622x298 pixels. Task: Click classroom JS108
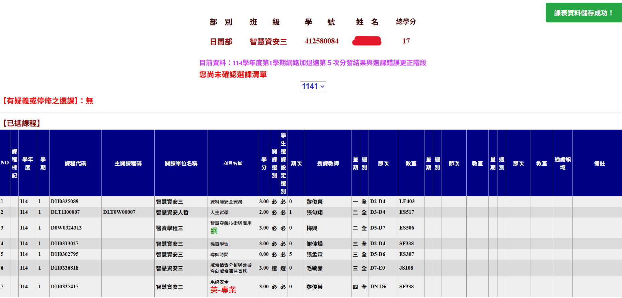point(406,268)
